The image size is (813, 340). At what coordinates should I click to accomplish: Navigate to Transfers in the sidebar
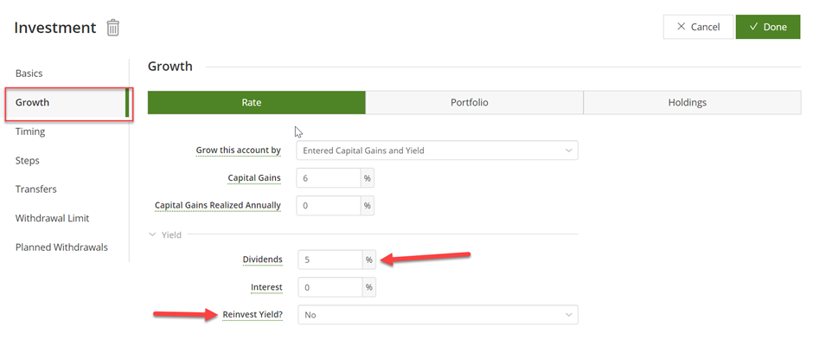35,189
